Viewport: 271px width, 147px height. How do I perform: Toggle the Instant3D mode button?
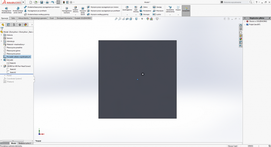[x=186, y=10]
